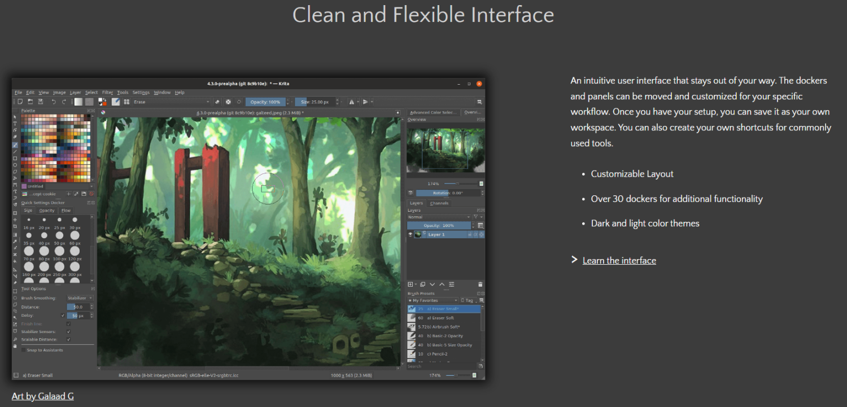Hide Layer 1 with its eye icon

[411, 235]
